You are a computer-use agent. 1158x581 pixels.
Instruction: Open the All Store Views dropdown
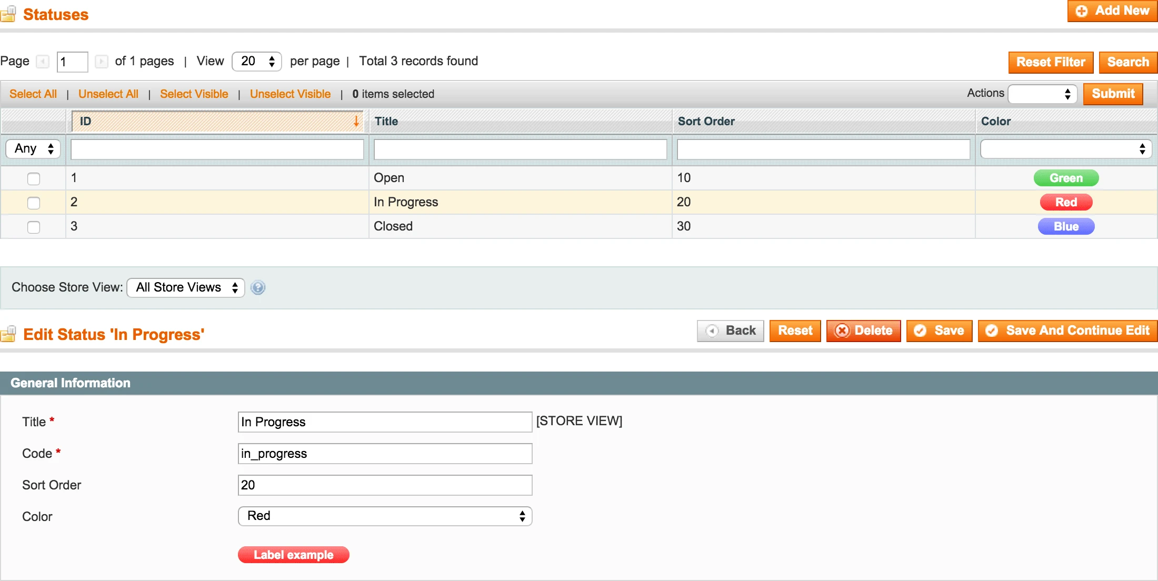point(185,287)
